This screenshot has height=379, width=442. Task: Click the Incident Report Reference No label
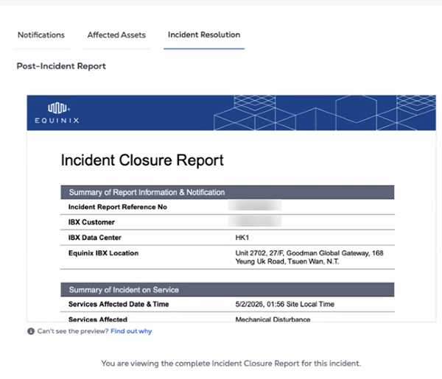point(118,207)
